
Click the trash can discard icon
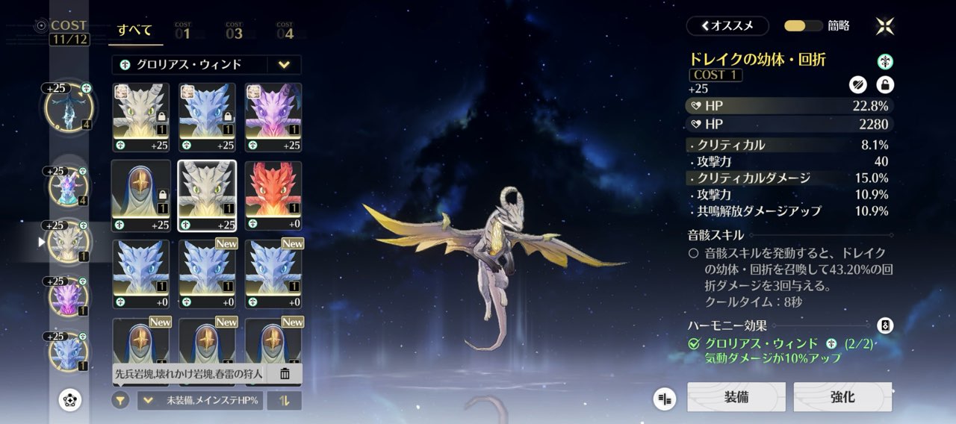tap(285, 373)
